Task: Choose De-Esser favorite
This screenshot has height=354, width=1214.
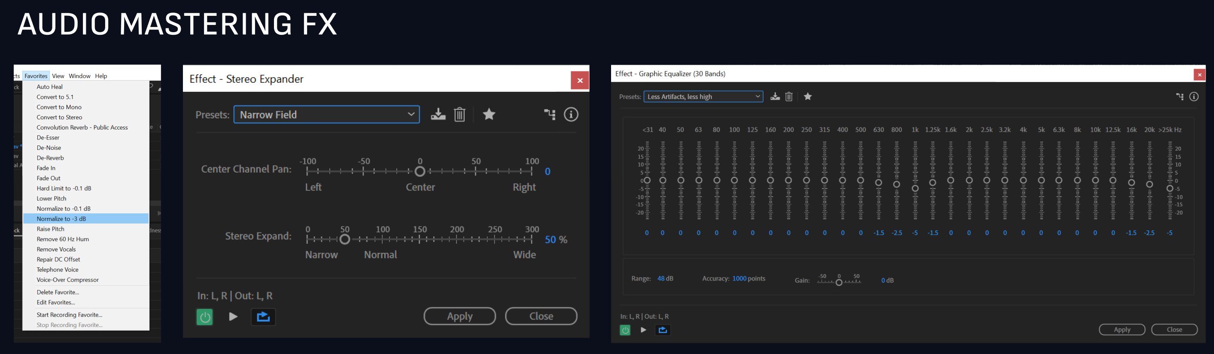Action: (86, 137)
